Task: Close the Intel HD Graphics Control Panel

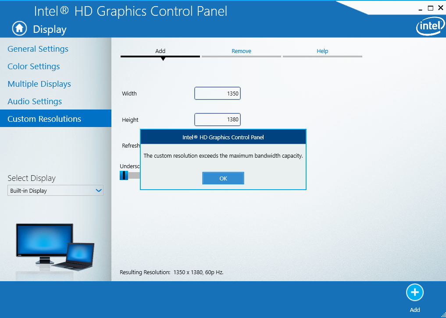Action: pos(441,8)
